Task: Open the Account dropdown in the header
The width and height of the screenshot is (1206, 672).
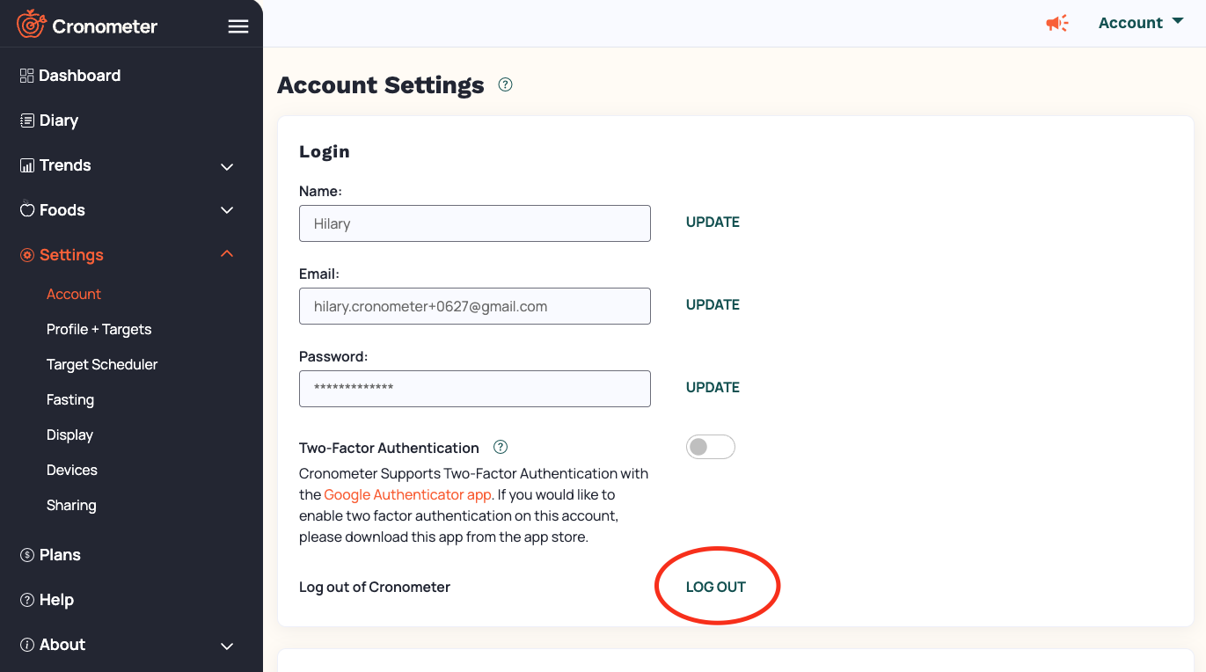Action: 1141,23
